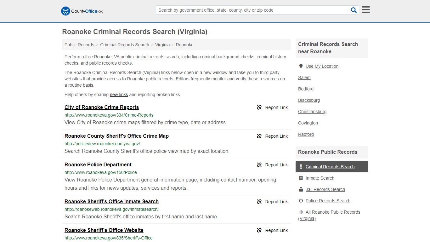Screen dimensions: 430x242
Task: Go to the Virginia breadcrumb
Action: [x=162, y=45]
